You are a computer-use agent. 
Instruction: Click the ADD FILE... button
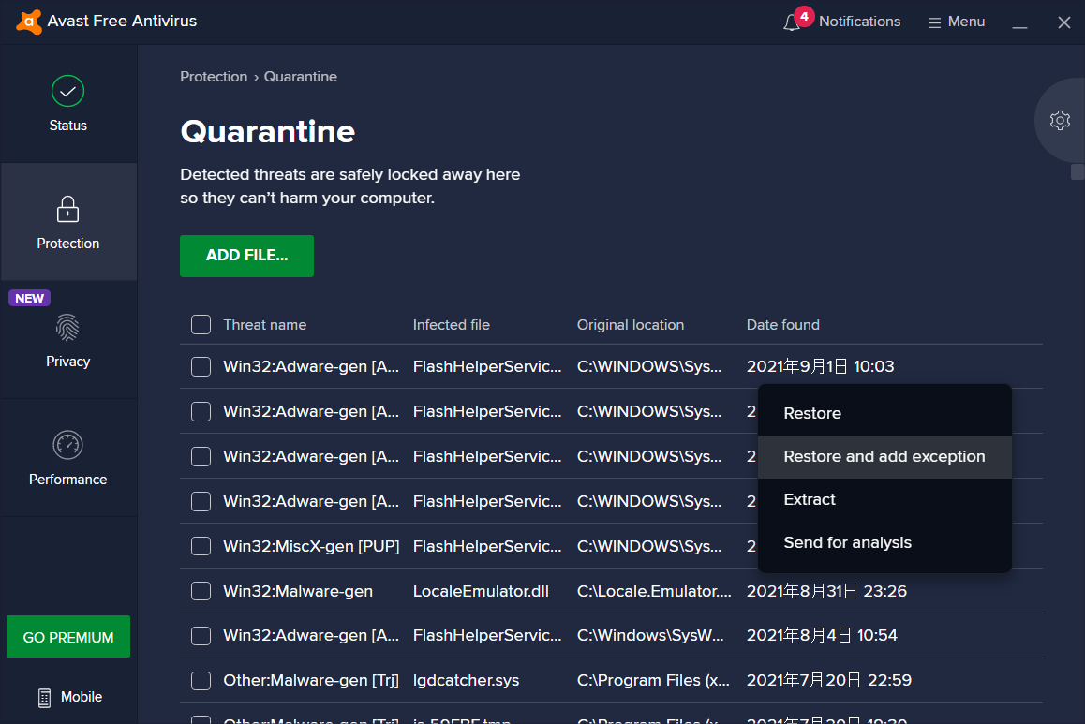246,256
